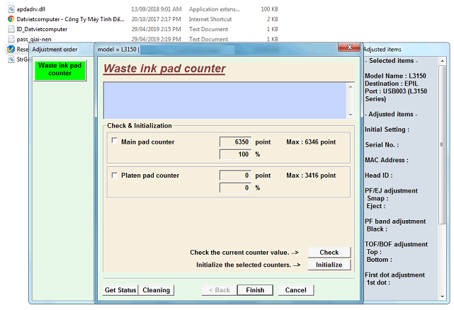Click the ID_Datvietcomputer file name

click(42, 29)
